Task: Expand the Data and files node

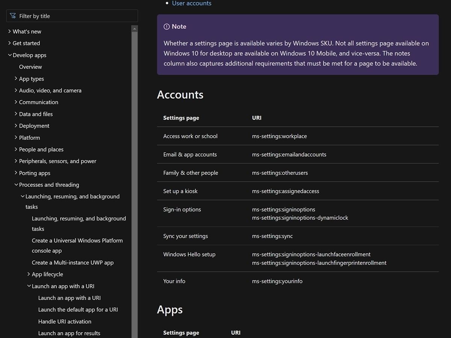Action: [16, 114]
